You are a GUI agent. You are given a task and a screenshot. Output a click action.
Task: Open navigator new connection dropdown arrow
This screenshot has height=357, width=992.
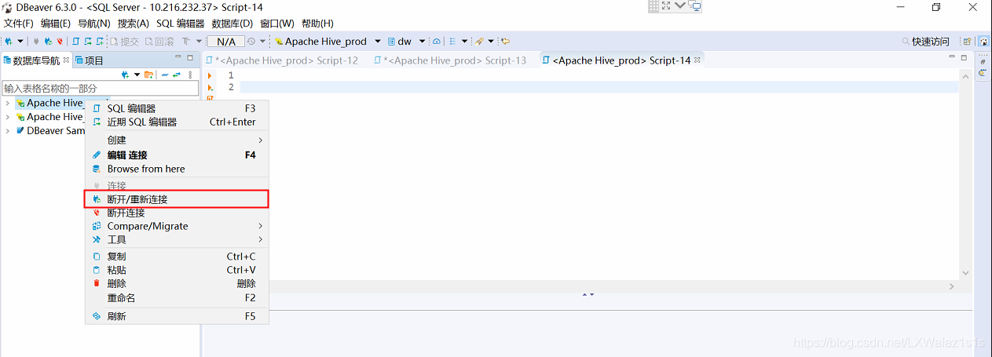tap(137, 75)
